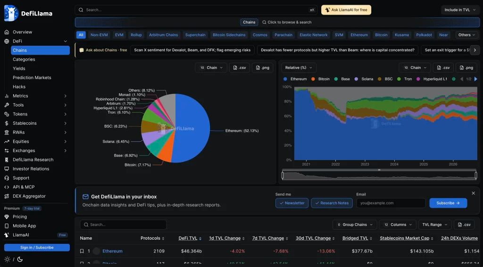483x267 pixels.
Task: Select the Rollup filter tab
Action: (x=136, y=35)
